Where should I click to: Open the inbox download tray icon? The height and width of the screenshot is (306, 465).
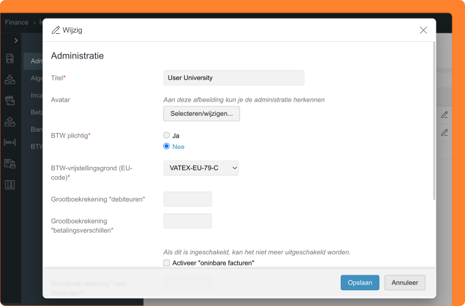(x=10, y=80)
